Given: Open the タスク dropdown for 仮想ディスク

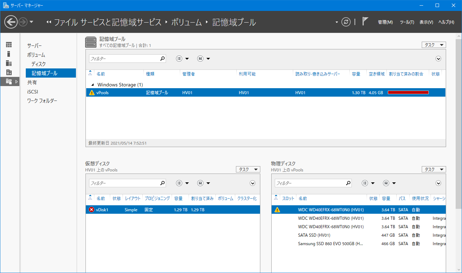Looking at the screenshot, I should [x=248, y=169].
